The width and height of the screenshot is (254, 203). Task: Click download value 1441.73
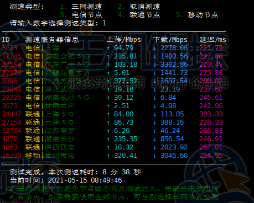(174, 73)
